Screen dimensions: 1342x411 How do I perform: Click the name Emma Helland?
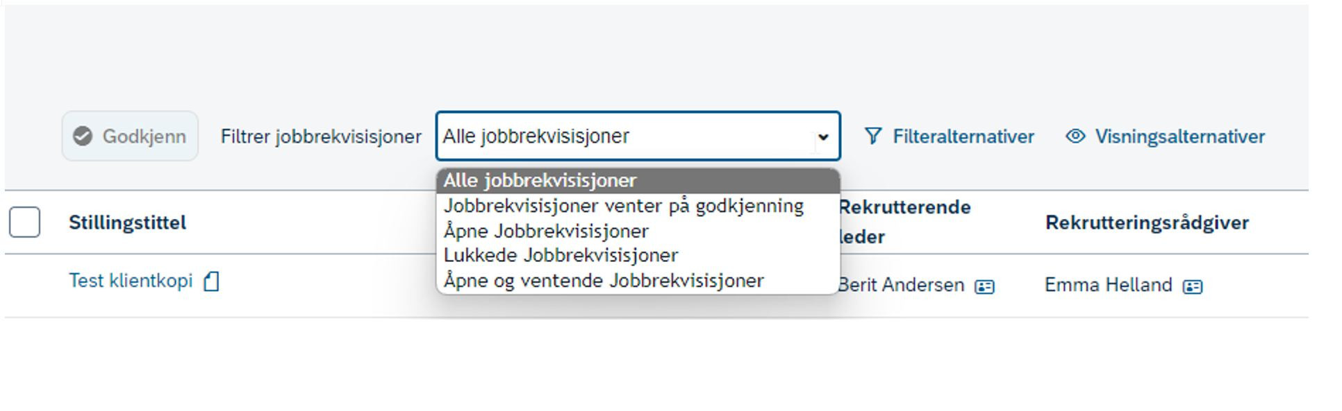coord(1108,285)
